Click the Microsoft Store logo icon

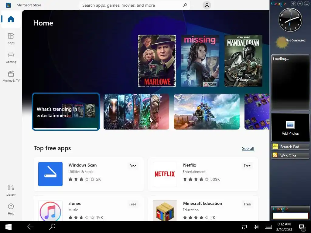point(8,5)
